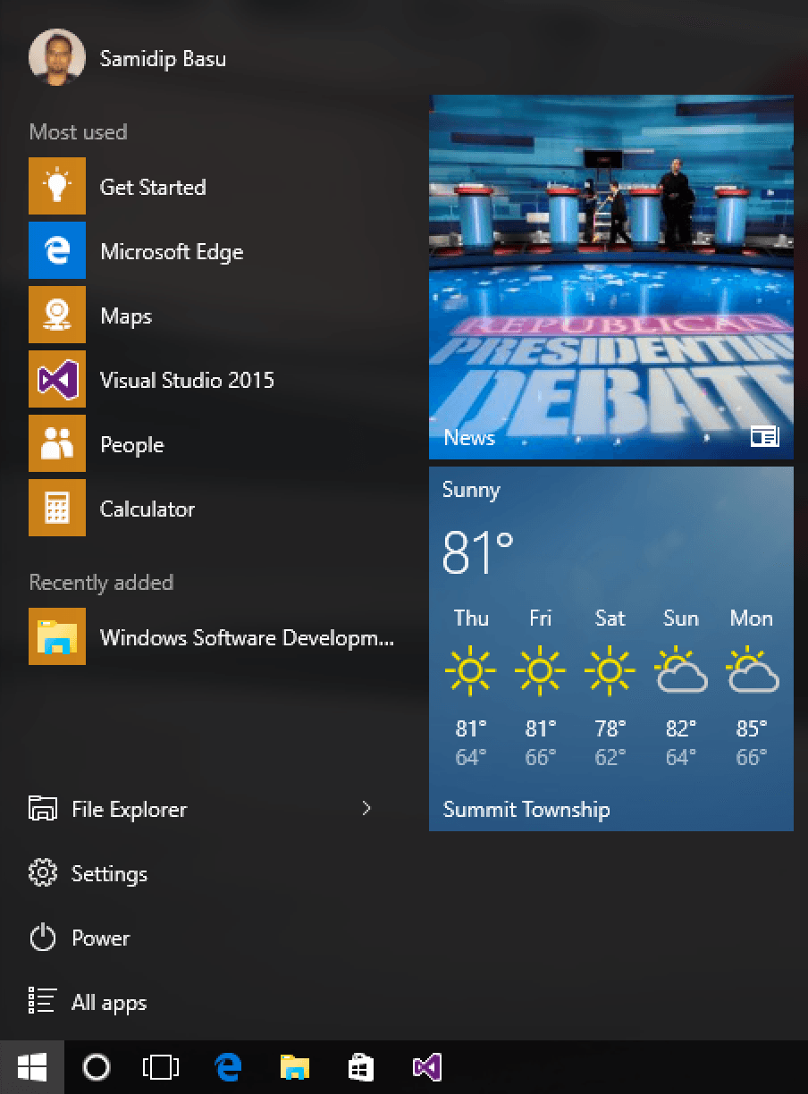808x1094 pixels.
Task: Open Settings from the Start menu
Action: coord(109,873)
